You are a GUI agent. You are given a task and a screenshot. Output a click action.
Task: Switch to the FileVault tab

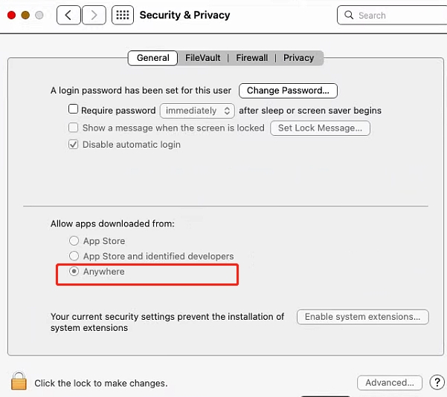203,58
